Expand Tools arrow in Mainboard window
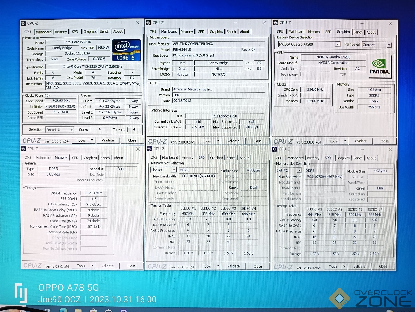 click(218, 141)
